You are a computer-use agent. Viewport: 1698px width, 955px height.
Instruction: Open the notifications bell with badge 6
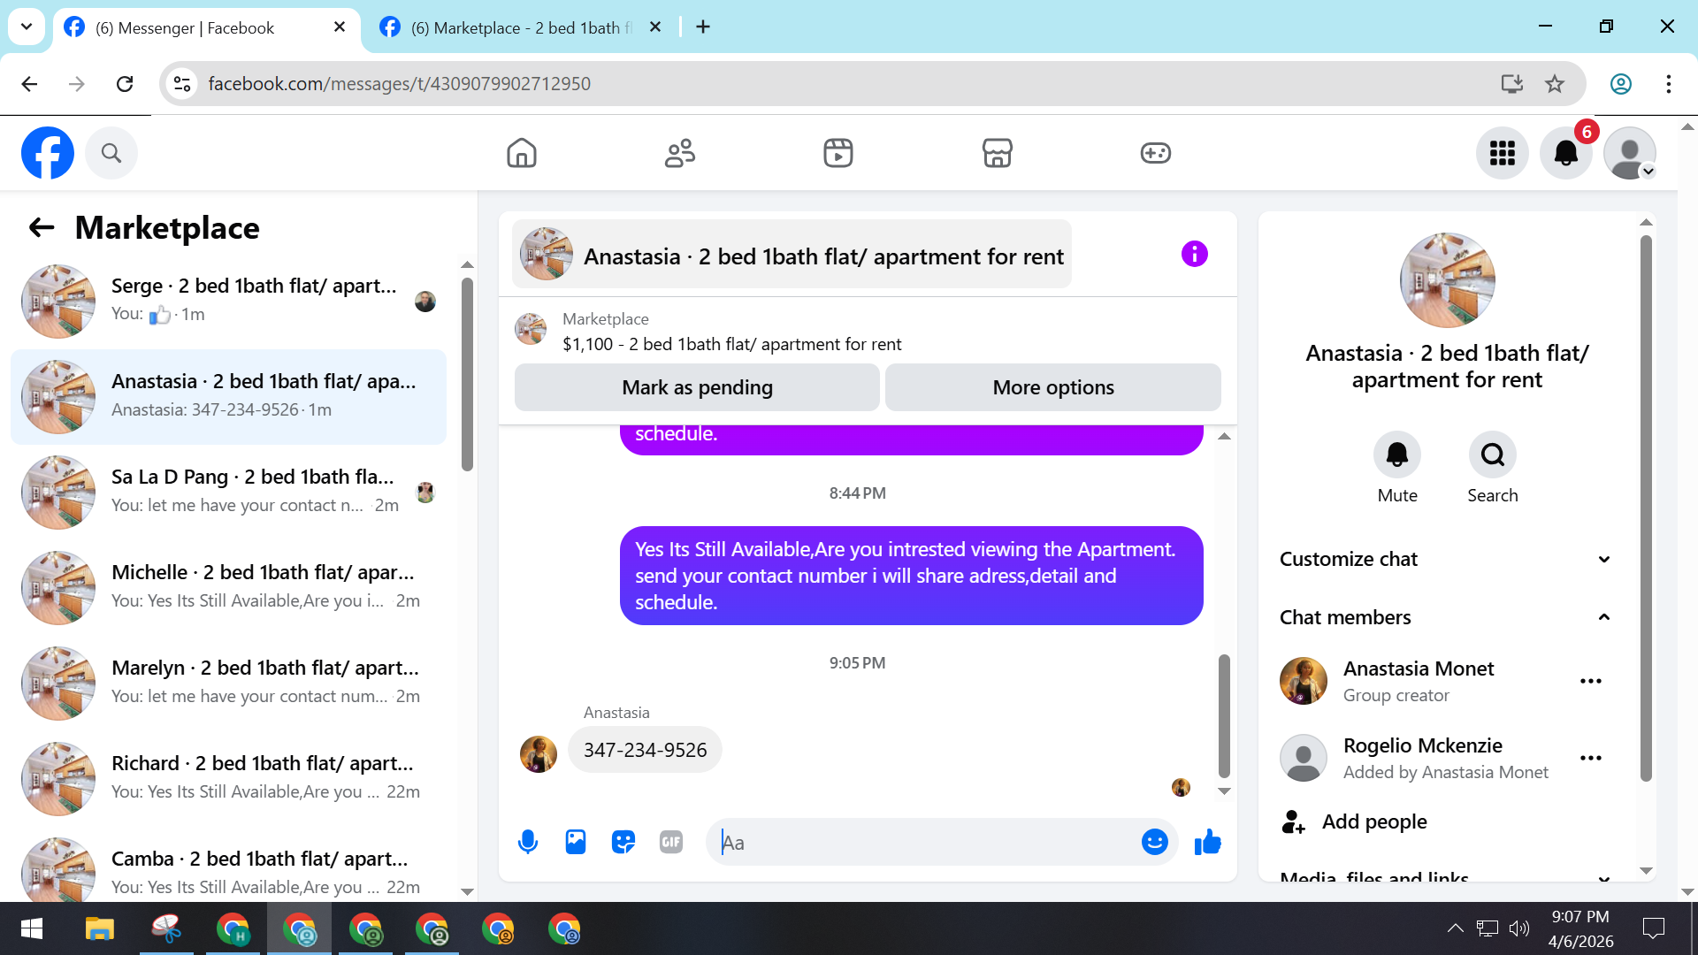click(x=1566, y=153)
